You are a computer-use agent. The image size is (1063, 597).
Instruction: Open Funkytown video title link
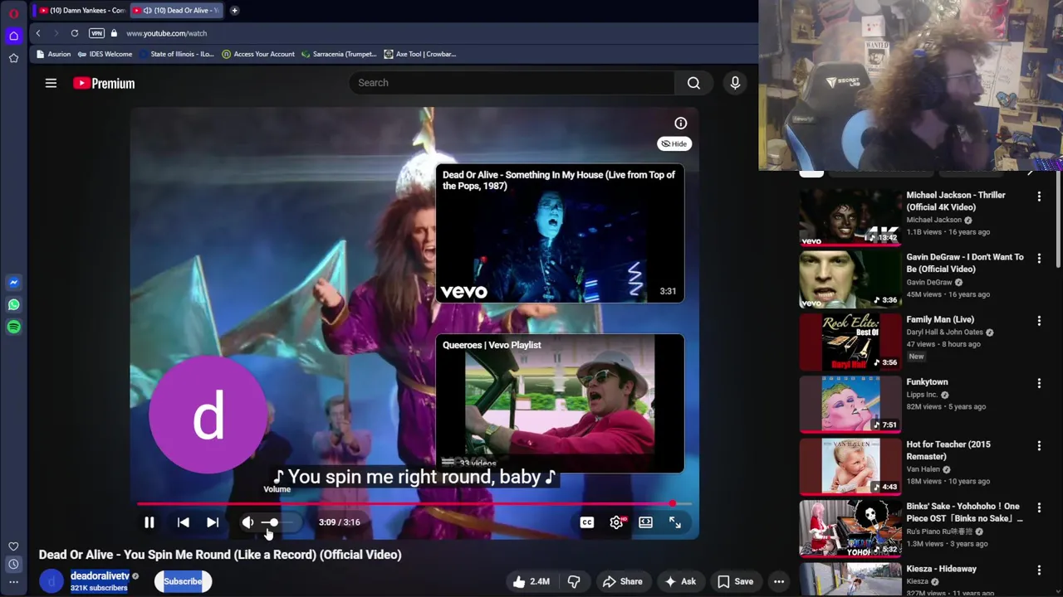[927, 382]
